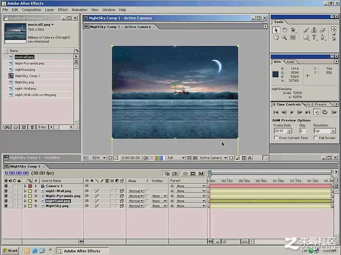The width and height of the screenshot is (341, 255).
Task: Click the RGB channels icon in comp window
Action: (x=159, y=158)
